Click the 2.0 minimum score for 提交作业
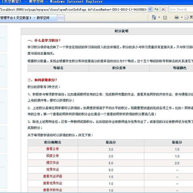The height and width of the screenshot is (193, 193). [x=177, y=163]
